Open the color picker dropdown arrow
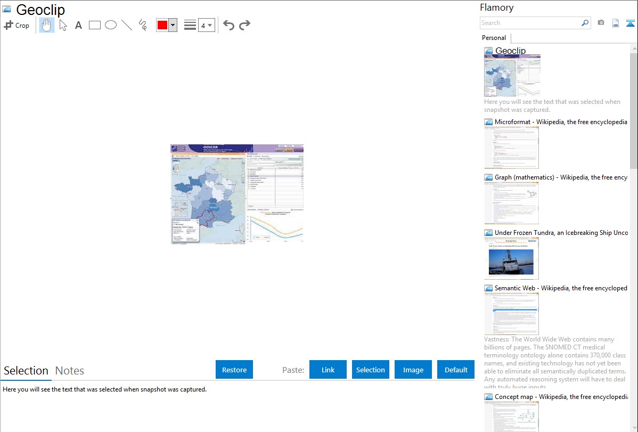 tap(173, 25)
